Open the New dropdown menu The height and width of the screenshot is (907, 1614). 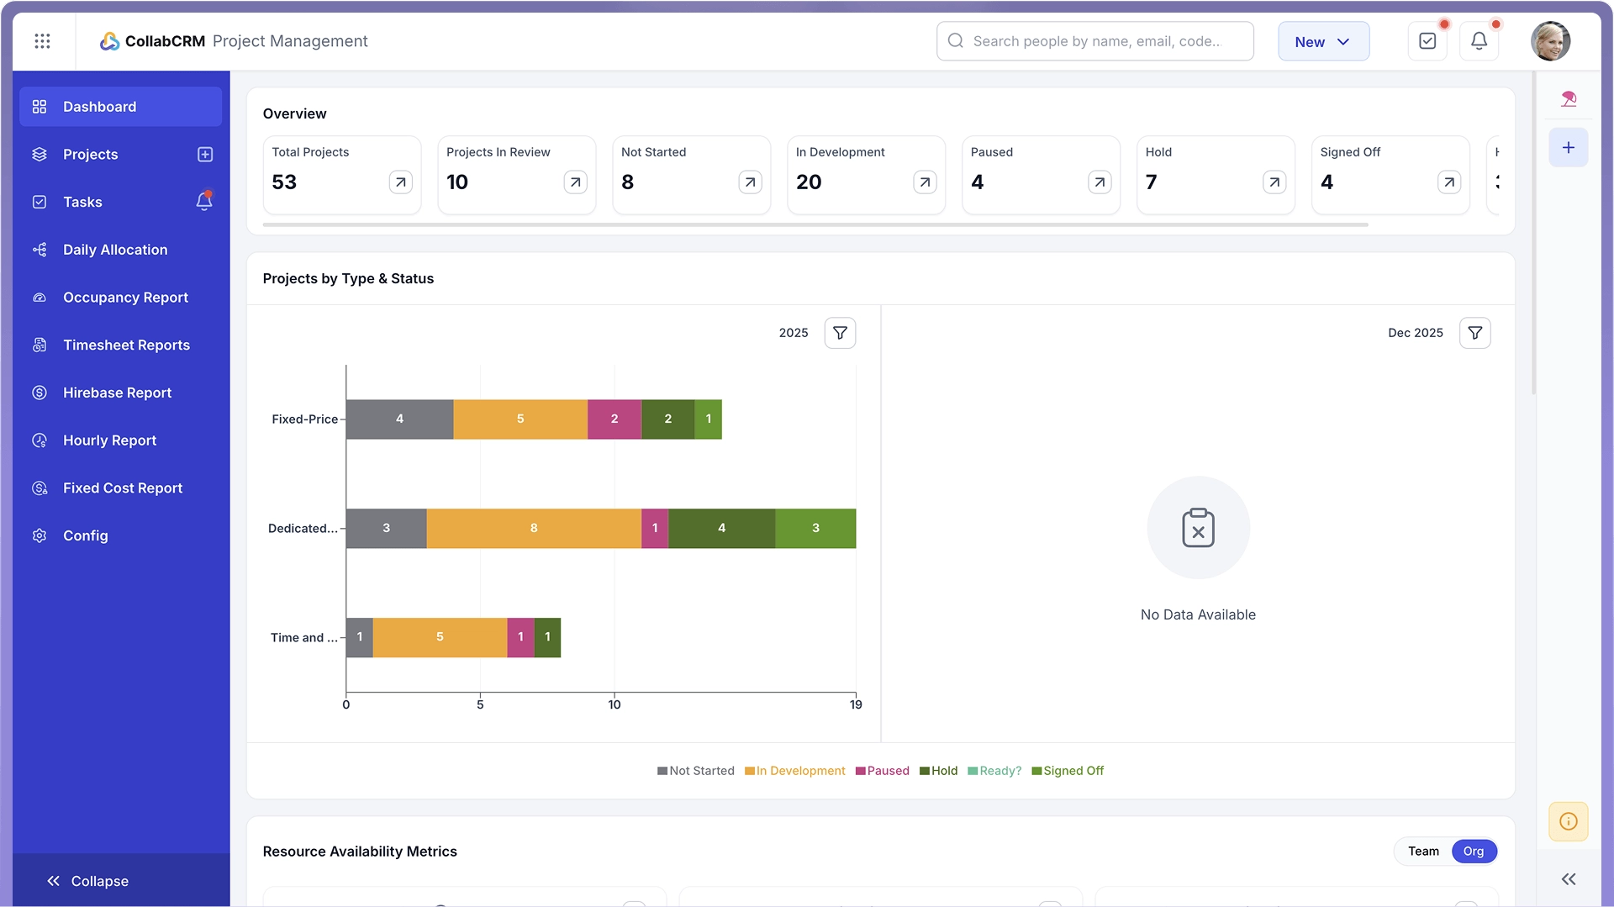(1322, 40)
